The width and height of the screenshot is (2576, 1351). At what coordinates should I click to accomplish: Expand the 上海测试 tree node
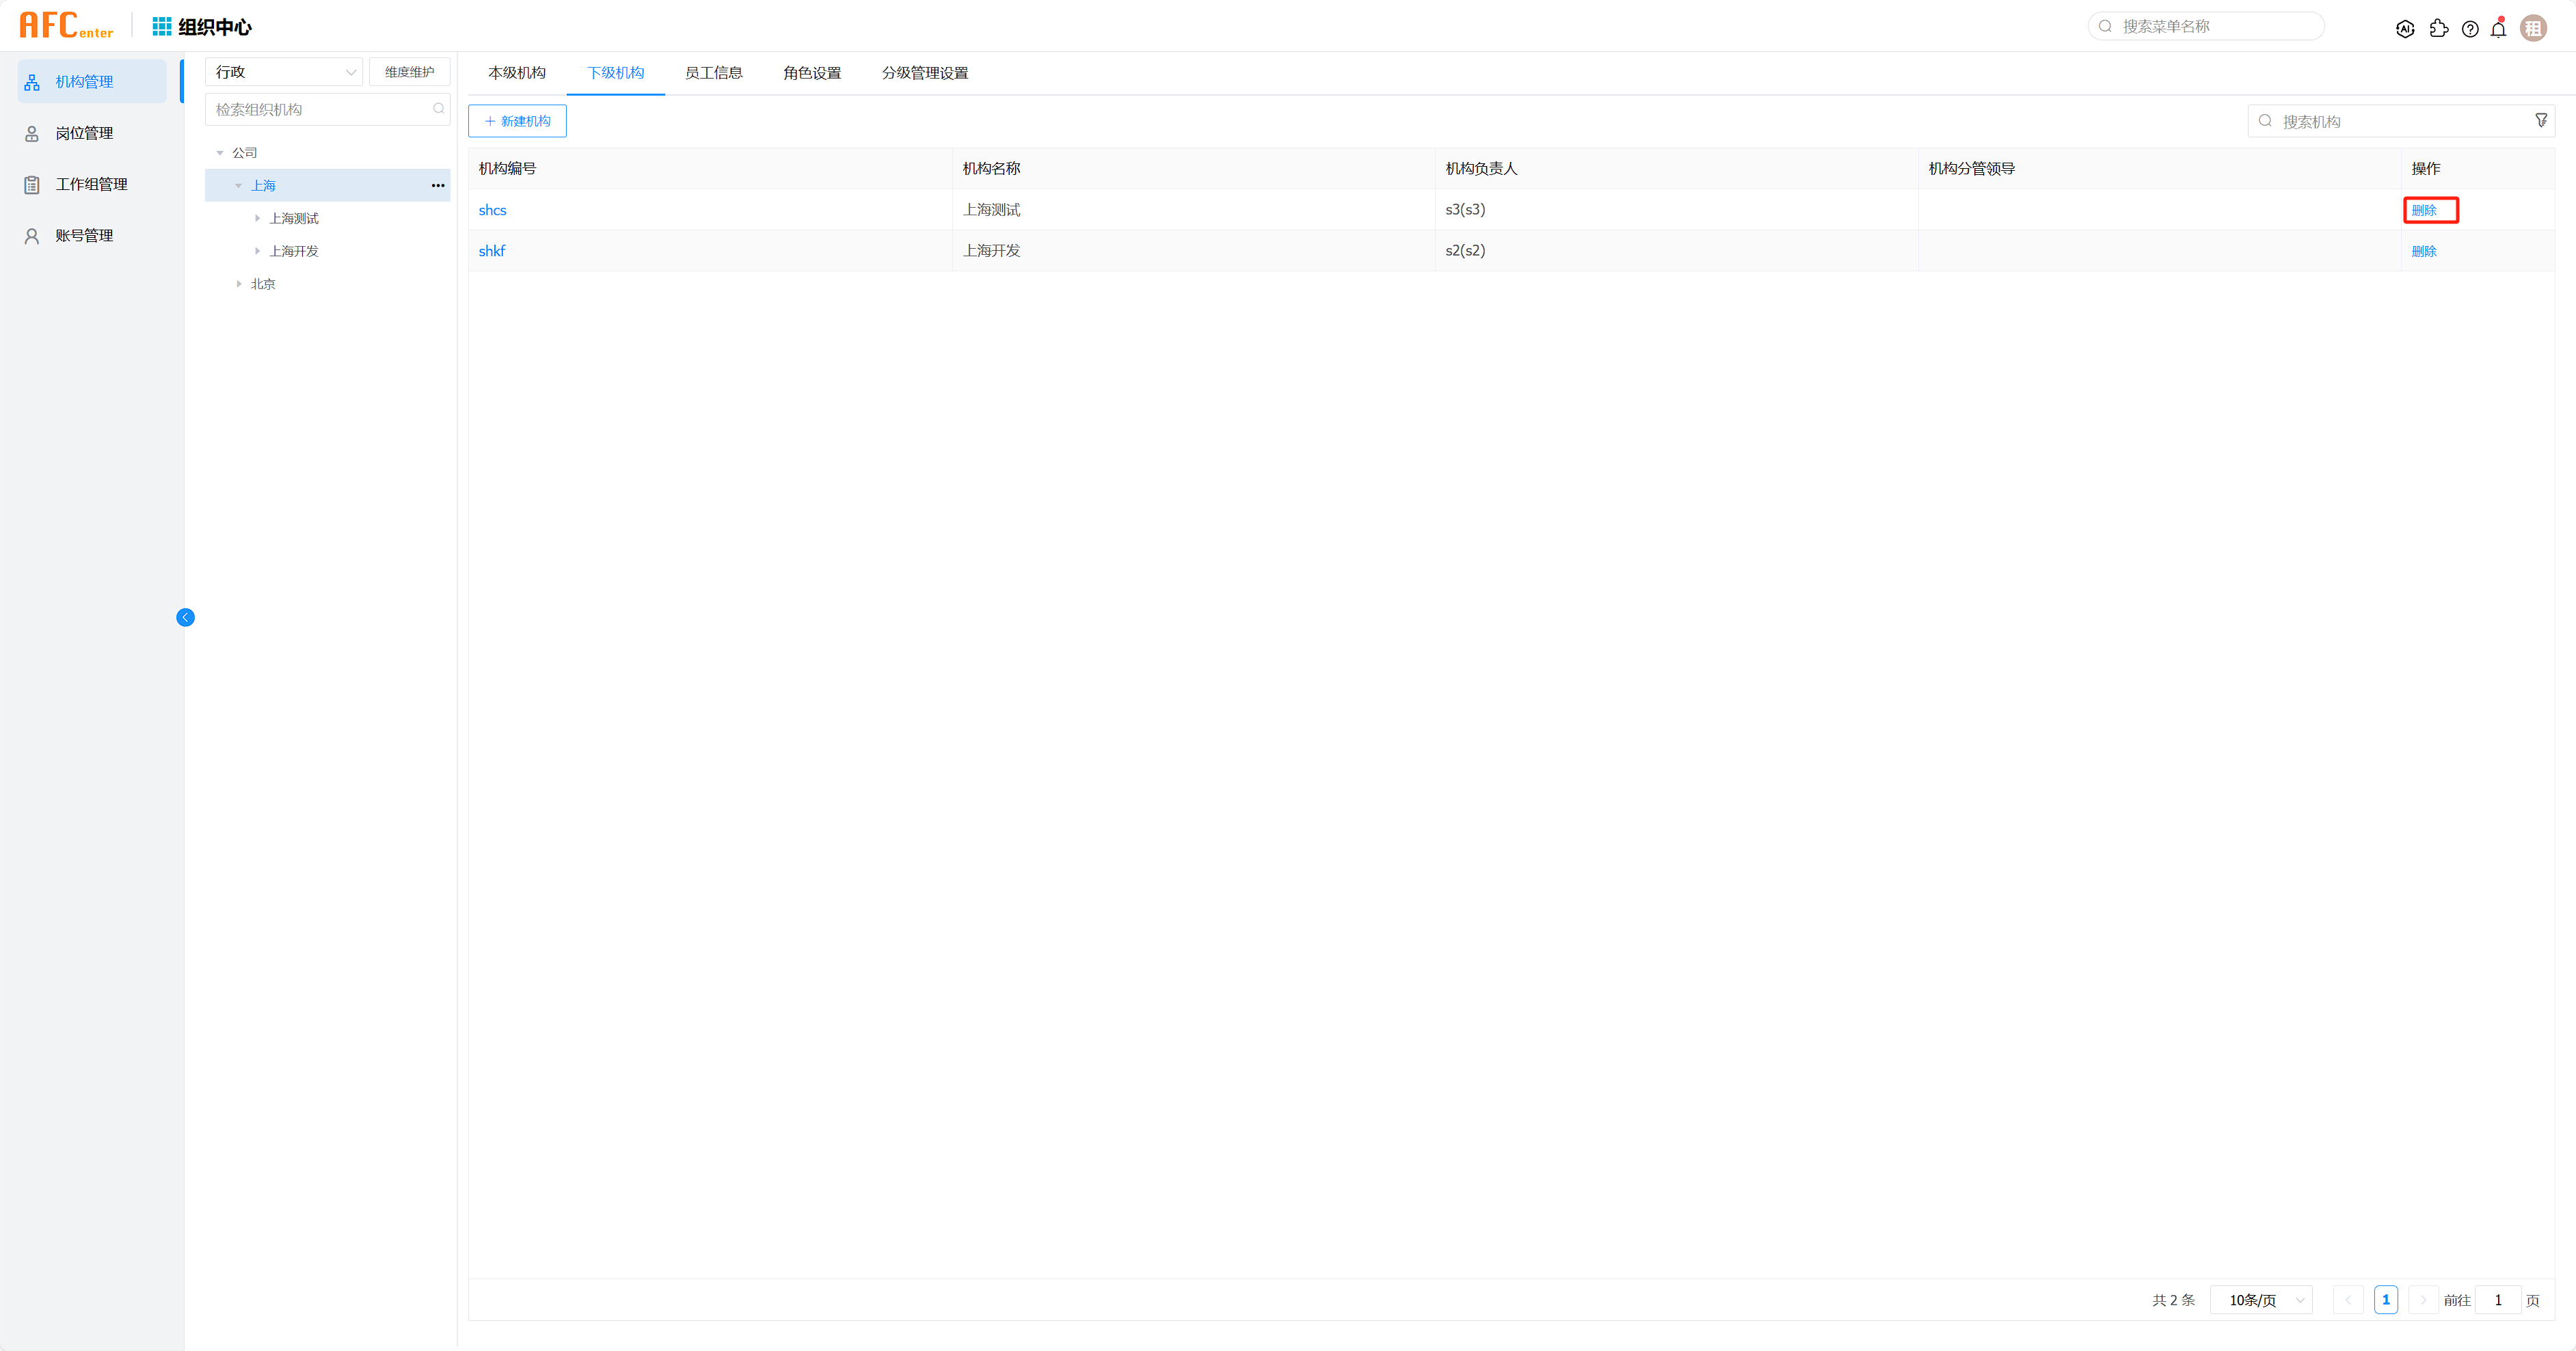tap(257, 219)
